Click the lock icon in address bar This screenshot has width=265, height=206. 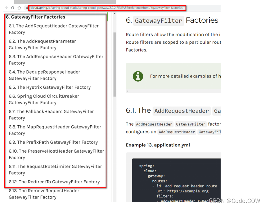pyautogui.click(x=27, y=8)
